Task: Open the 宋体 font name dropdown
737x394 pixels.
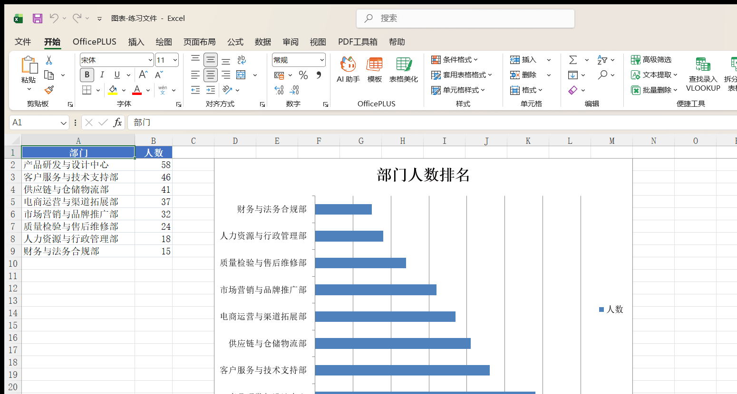Action: (x=150, y=60)
